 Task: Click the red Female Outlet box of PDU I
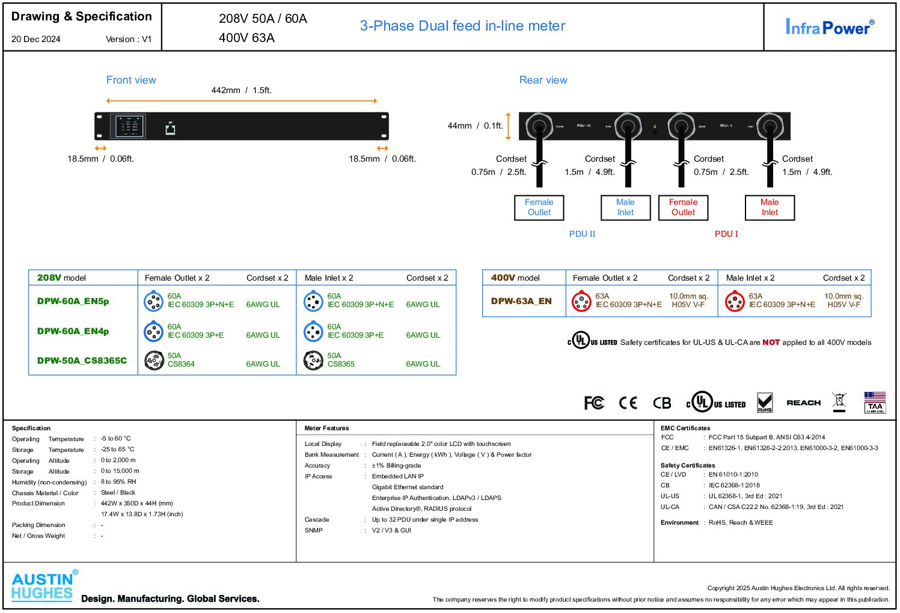tap(684, 207)
